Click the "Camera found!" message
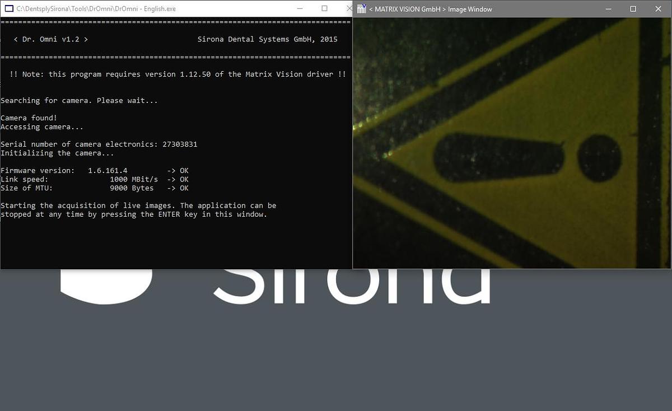Screen dimensions: 672x411 [x=29, y=118]
